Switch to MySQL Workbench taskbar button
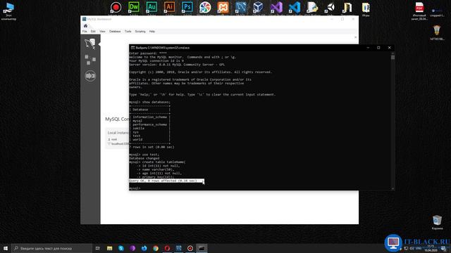The height and width of the screenshot is (253, 451). click(x=178, y=248)
